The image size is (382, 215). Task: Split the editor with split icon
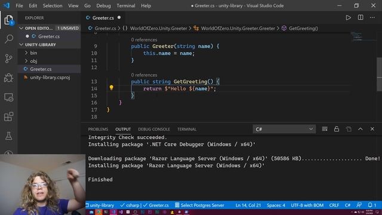361,17
